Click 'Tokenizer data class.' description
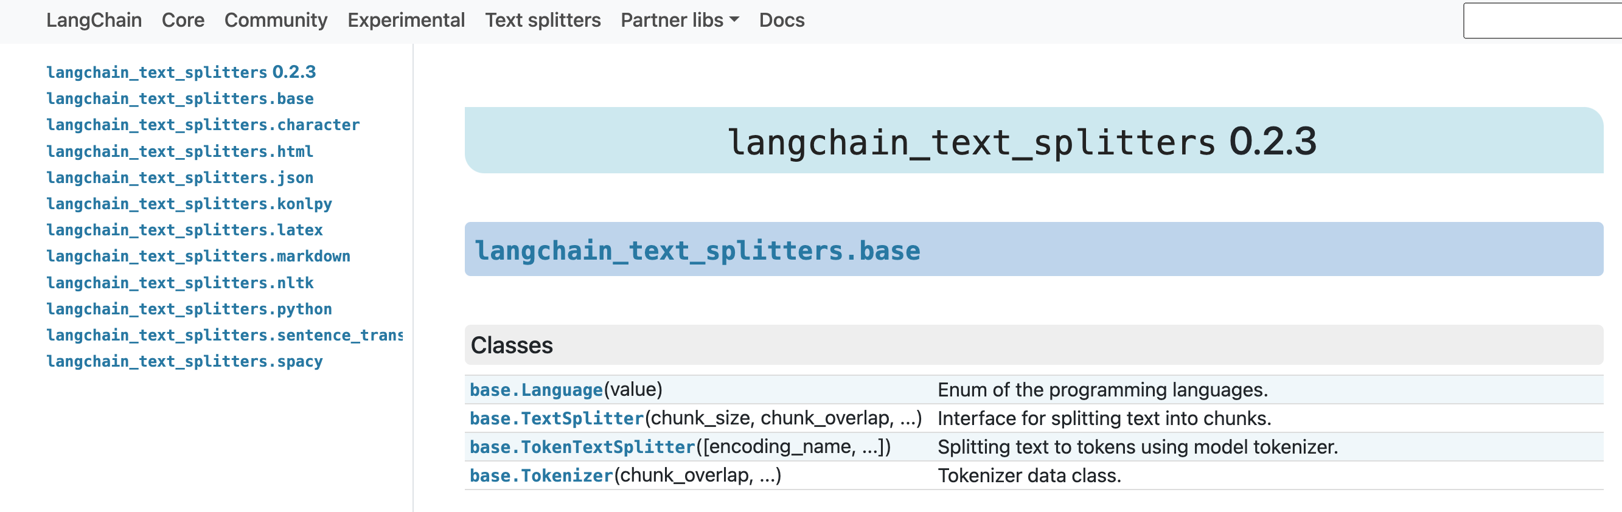 pos(1029,476)
